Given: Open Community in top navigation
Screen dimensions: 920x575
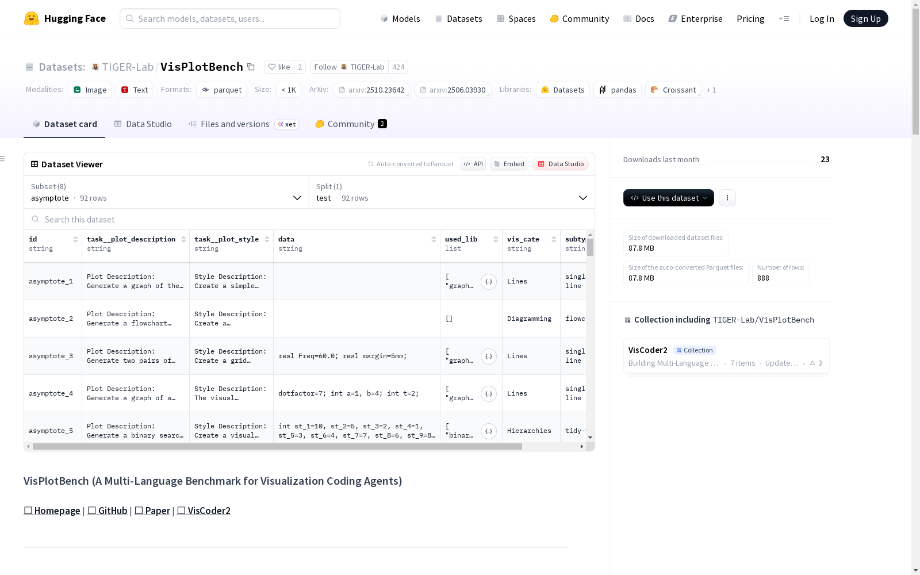Looking at the screenshot, I should coord(580,18).
